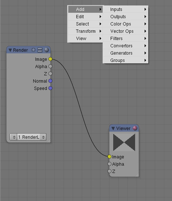
Task: Click the Render node Image output socket
Action: pos(50,59)
